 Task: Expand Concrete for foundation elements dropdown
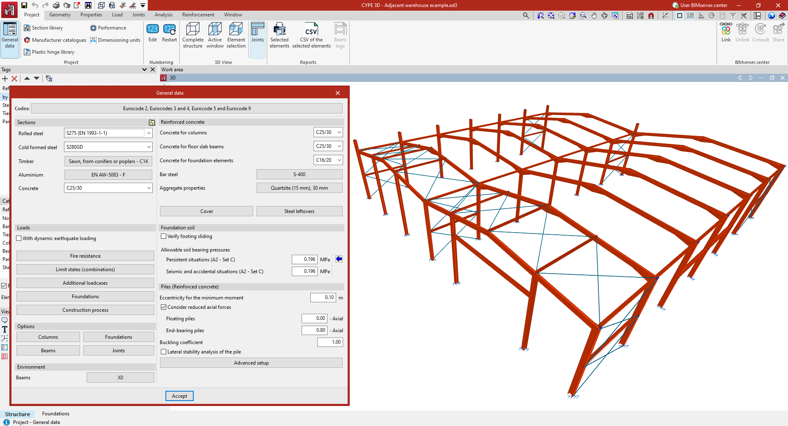click(x=339, y=160)
